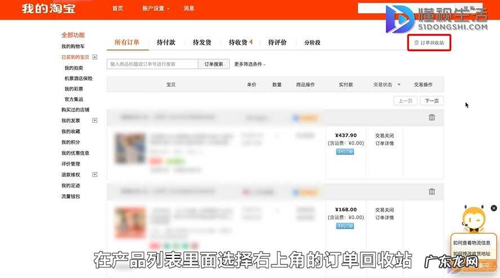Expand 更多筛选条件 filter options

click(250, 64)
